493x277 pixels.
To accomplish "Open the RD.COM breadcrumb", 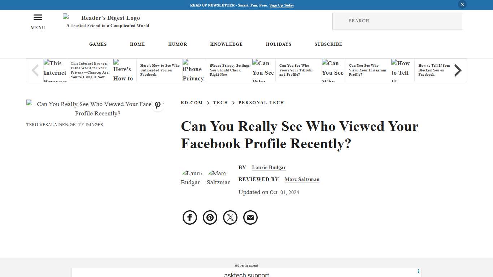I will 192,102.
